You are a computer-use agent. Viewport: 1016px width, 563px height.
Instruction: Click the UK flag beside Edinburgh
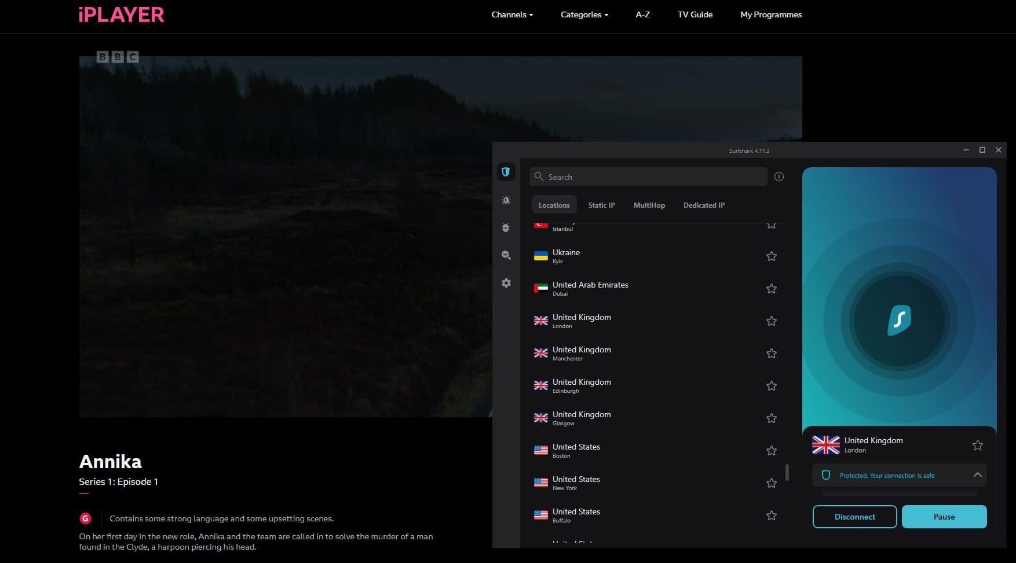[x=541, y=385]
